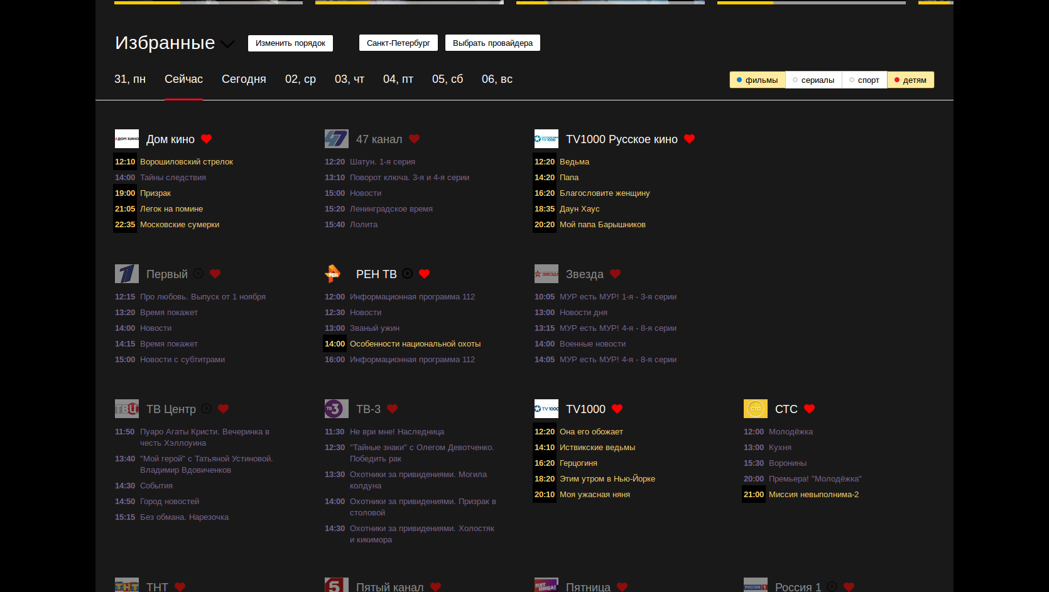Click the Пуаро Агаты Кристи listing
The width and height of the screenshot is (1049, 592).
point(205,438)
